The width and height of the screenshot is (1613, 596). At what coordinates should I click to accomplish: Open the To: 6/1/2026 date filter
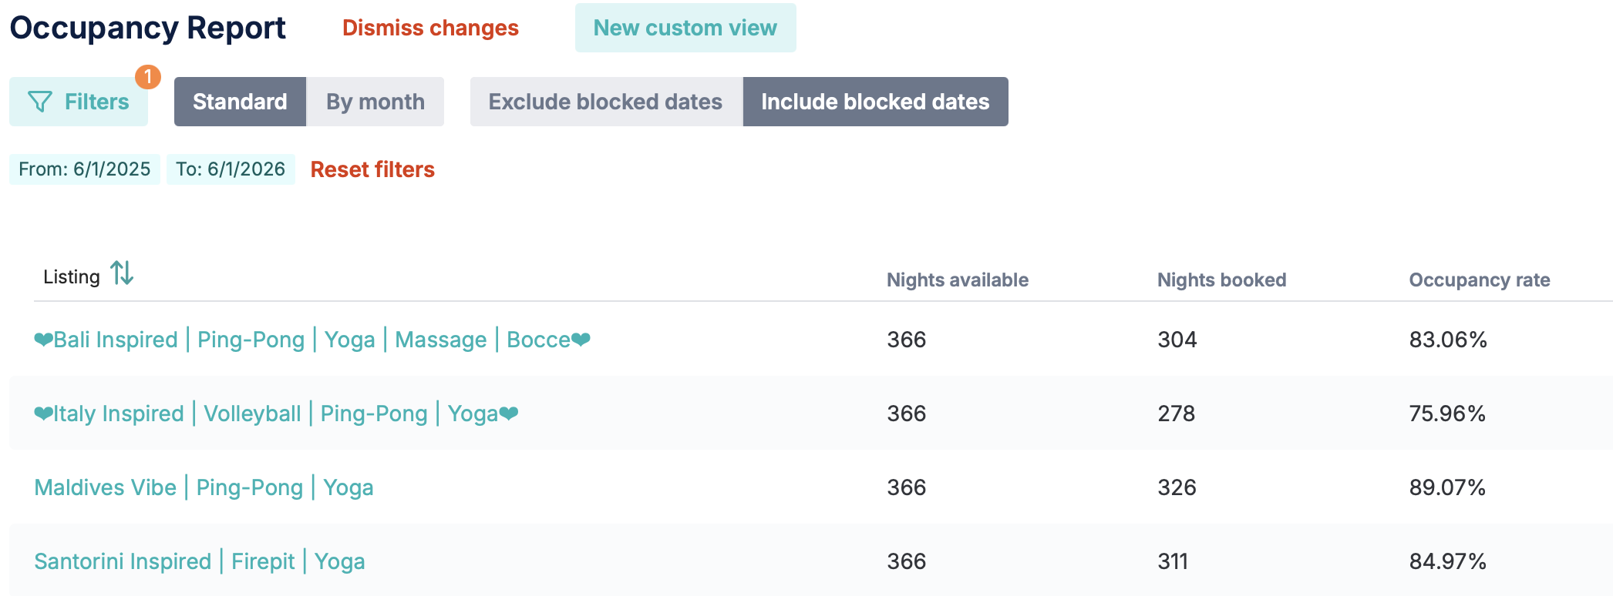231,169
